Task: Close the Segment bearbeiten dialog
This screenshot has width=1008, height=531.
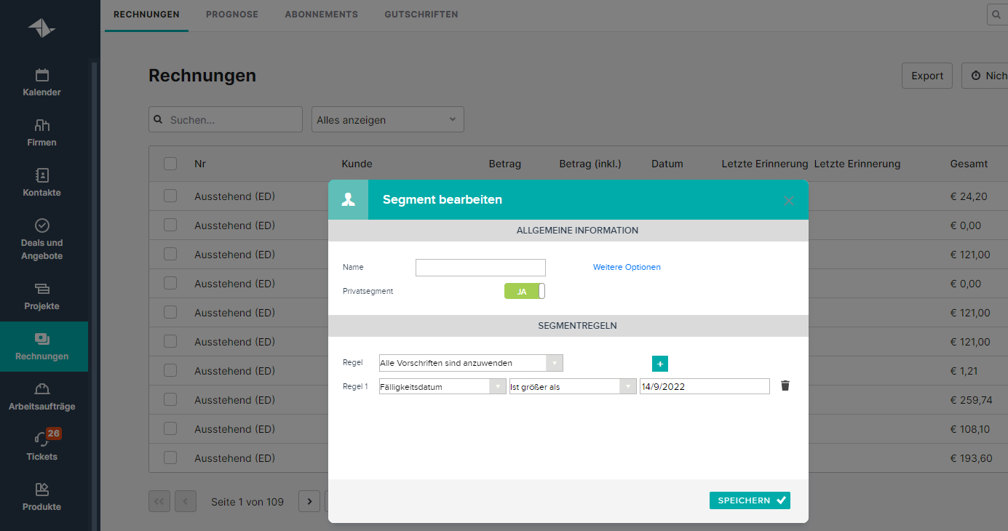Action: click(789, 201)
